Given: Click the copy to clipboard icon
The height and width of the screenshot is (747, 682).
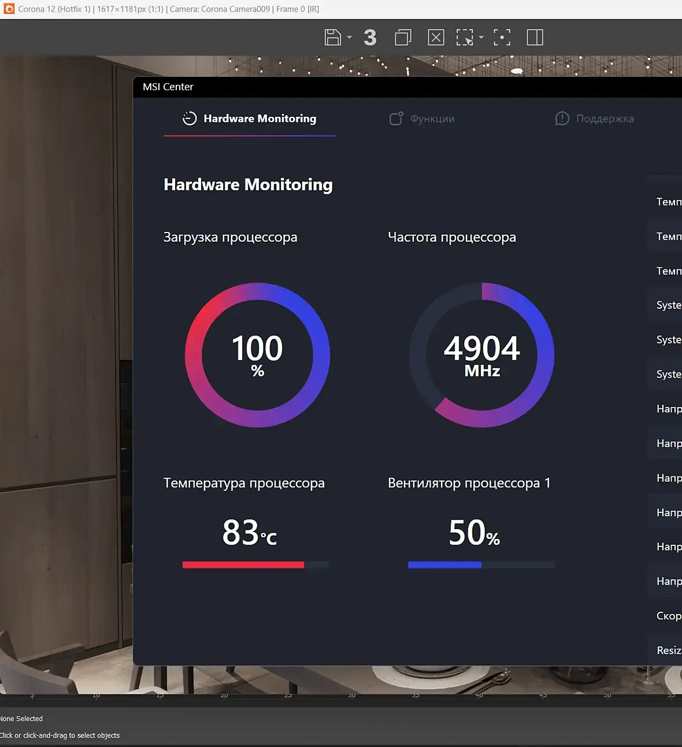Looking at the screenshot, I should [403, 38].
